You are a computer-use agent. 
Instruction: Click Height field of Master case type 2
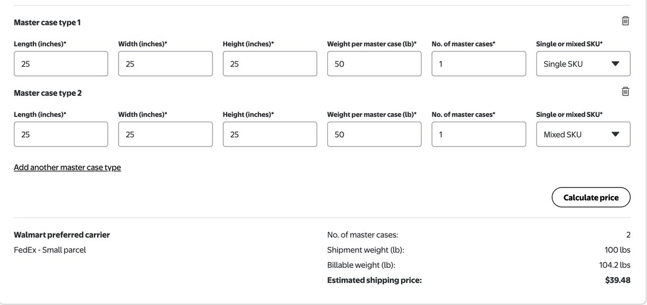pyautogui.click(x=270, y=134)
